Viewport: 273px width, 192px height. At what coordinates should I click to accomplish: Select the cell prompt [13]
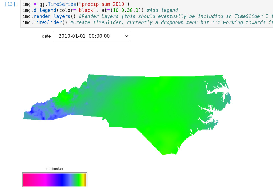click(11, 4)
